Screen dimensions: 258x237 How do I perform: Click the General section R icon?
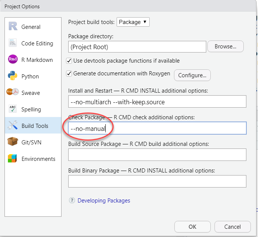point(13,27)
